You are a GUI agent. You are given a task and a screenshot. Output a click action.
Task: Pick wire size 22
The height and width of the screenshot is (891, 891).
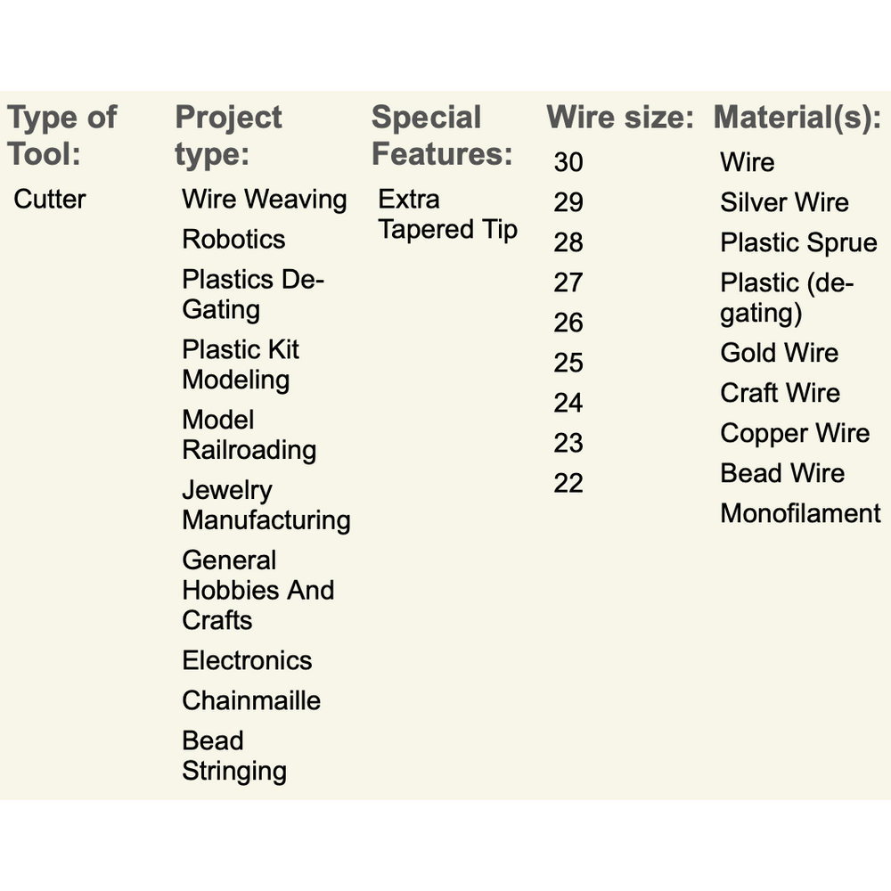click(x=568, y=483)
